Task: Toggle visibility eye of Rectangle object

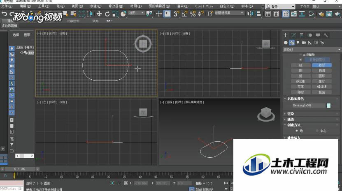Action: coord(21,53)
